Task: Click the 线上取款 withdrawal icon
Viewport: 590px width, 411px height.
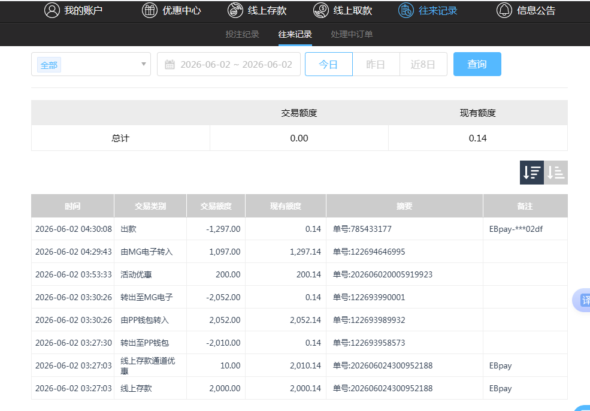Action: point(321,10)
